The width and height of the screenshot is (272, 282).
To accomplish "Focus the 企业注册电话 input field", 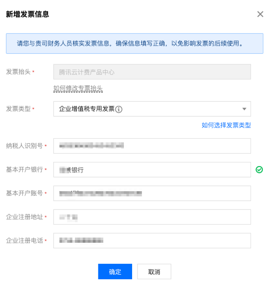I will pos(152,240).
